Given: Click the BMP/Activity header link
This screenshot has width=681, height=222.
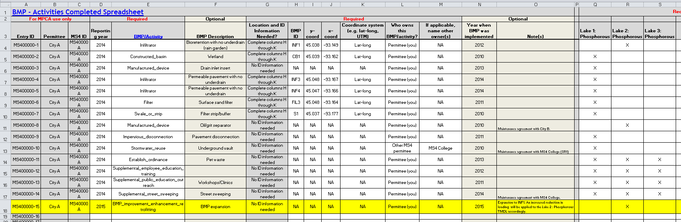Looking at the screenshot, I should point(148,36).
